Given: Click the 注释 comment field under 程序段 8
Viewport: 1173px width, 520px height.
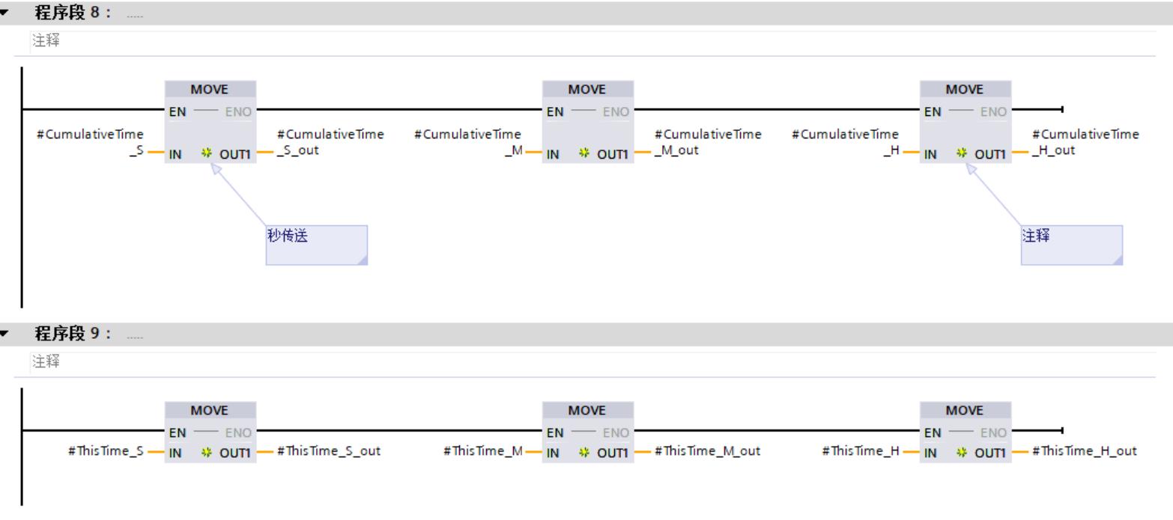Looking at the screenshot, I should 45,42.
